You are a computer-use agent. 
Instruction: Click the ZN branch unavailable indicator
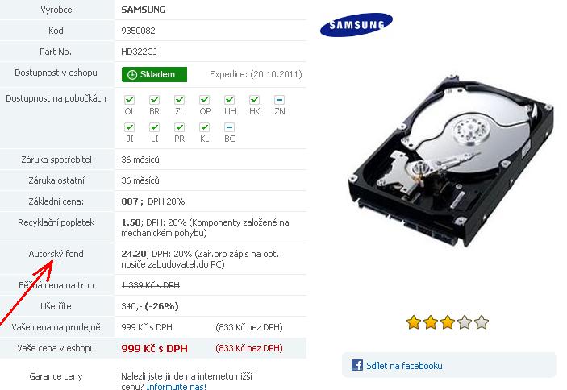[280, 100]
